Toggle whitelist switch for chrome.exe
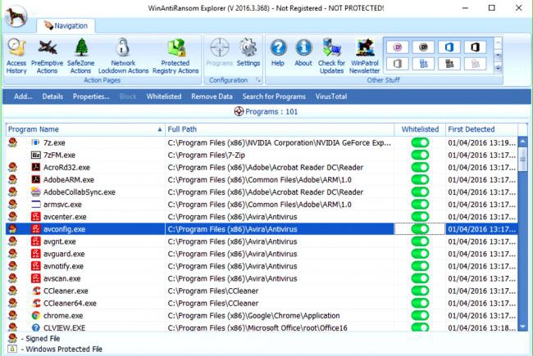The width and height of the screenshot is (533, 356). click(x=420, y=316)
